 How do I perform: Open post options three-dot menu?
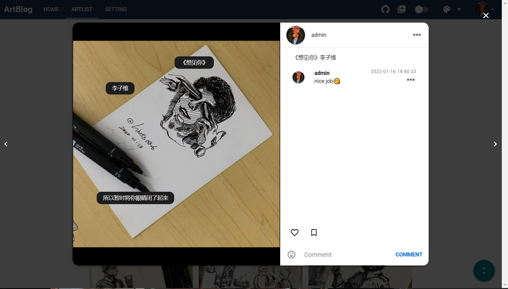click(417, 35)
